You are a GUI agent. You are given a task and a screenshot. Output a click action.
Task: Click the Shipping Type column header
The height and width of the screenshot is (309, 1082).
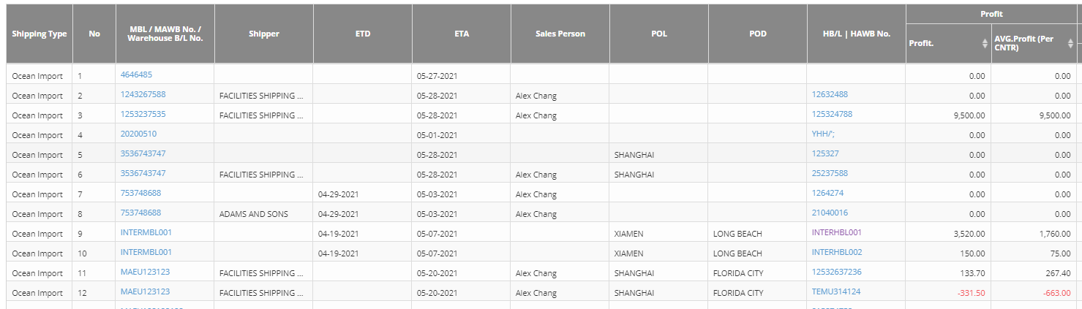click(x=40, y=34)
